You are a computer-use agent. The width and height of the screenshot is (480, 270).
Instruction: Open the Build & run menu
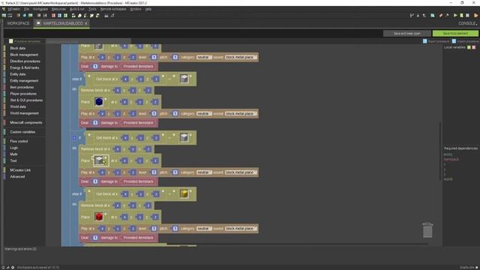(77, 9)
